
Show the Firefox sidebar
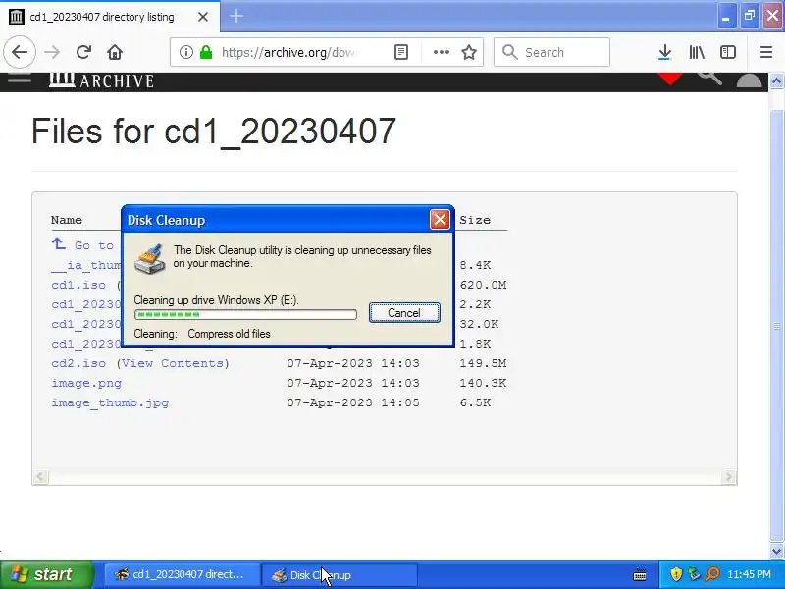coord(728,52)
